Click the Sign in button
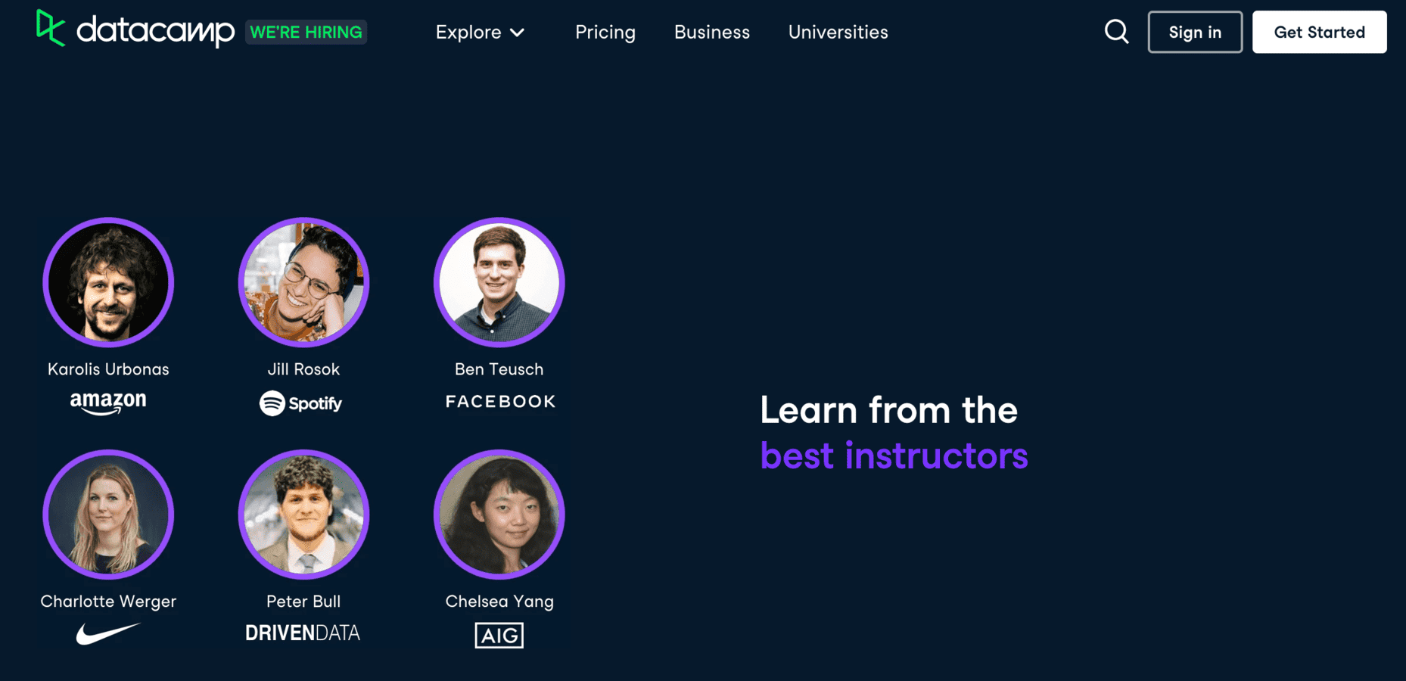Screen dimensions: 1406x681 [1195, 32]
